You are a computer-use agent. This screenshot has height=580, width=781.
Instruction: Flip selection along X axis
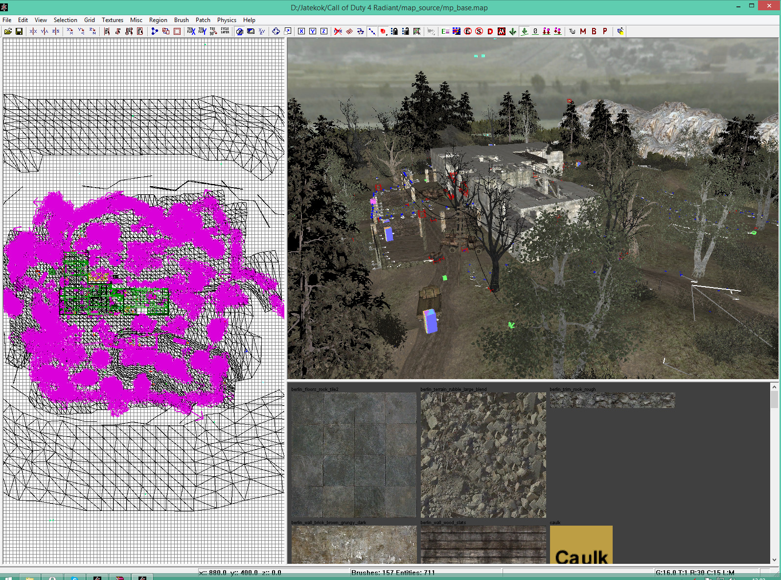[33, 31]
